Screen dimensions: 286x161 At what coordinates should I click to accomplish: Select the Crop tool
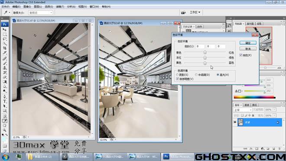[x=5, y=48]
